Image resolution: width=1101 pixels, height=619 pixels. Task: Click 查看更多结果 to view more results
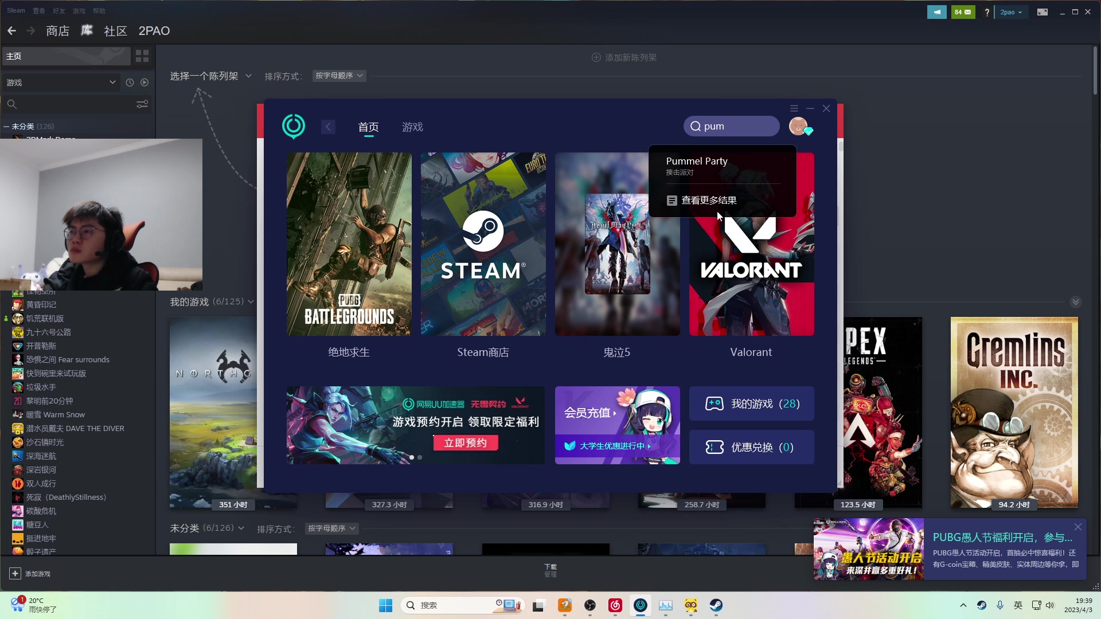pos(708,201)
